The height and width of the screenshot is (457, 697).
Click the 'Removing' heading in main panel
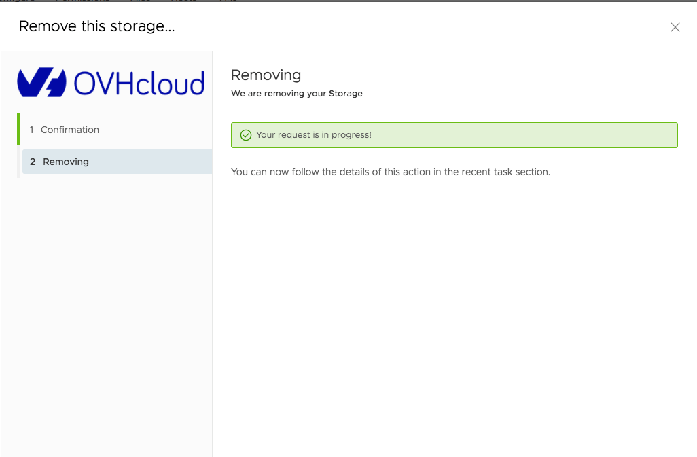tap(266, 75)
